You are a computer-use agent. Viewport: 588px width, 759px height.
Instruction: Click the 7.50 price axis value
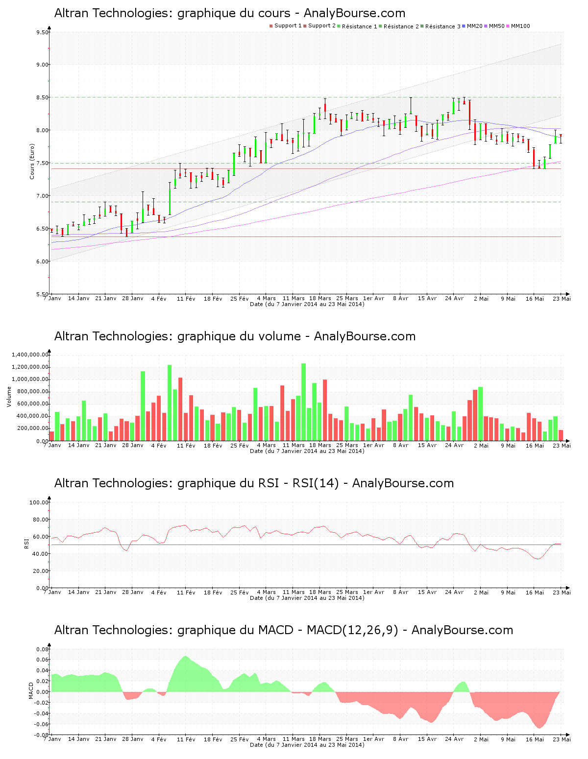(42, 163)
